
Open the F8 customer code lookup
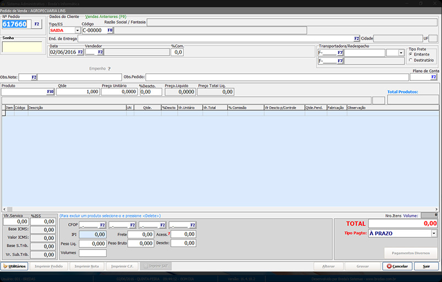[x=110, y=30]
